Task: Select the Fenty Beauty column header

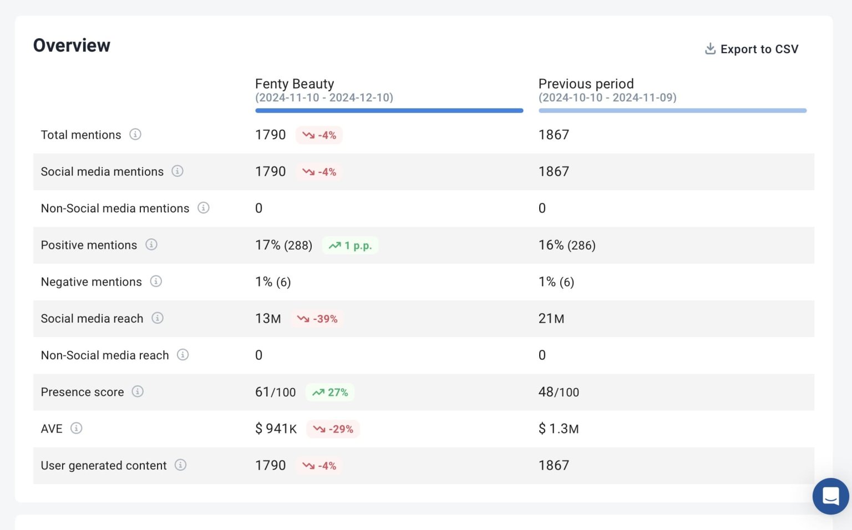Action: coord(294,84)
